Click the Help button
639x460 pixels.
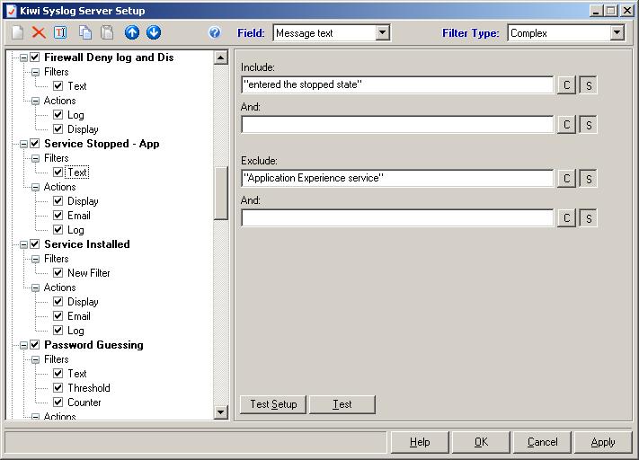(420, 442)
